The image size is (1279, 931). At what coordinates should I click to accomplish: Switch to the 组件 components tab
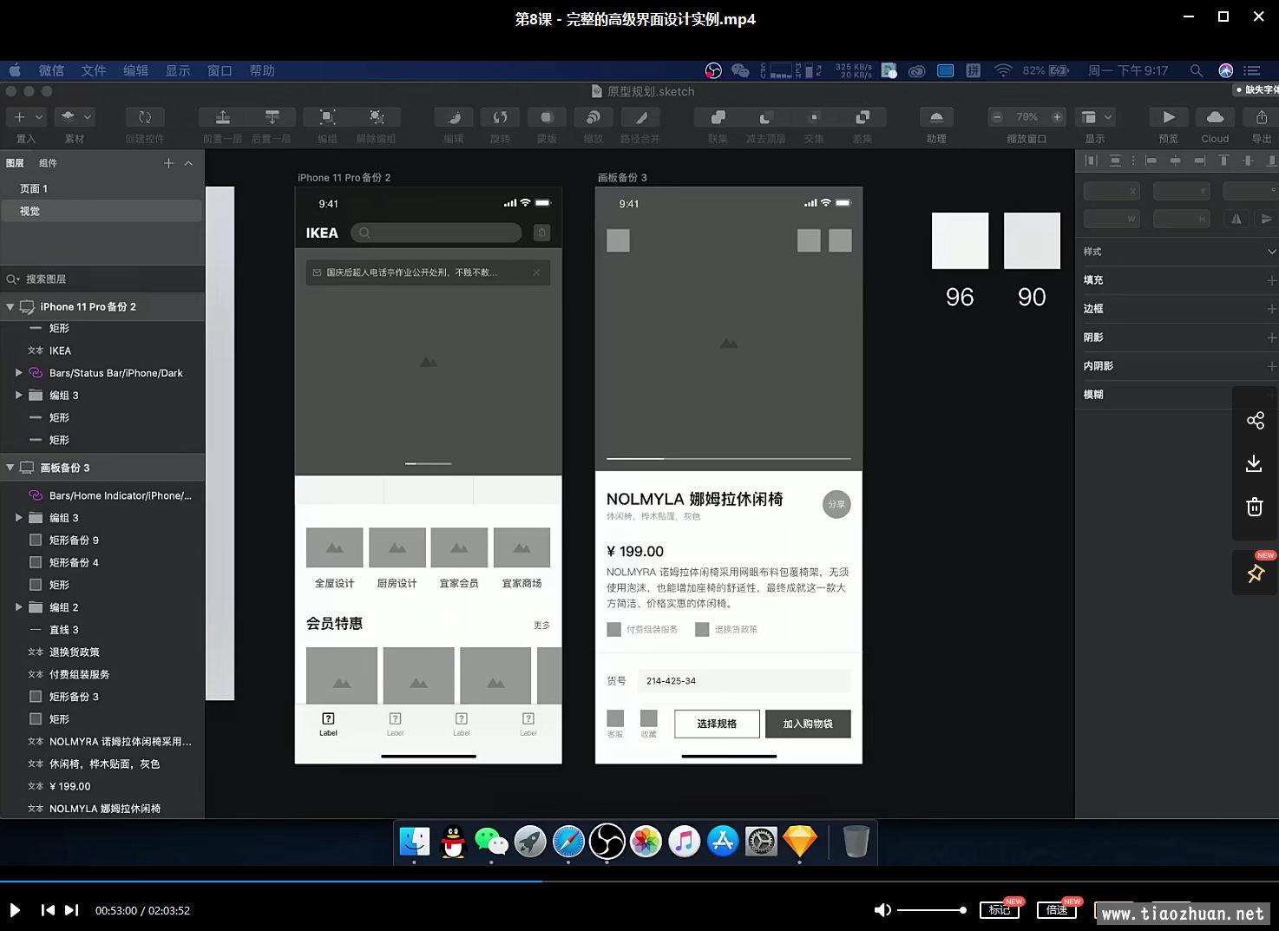click(48, 163)
